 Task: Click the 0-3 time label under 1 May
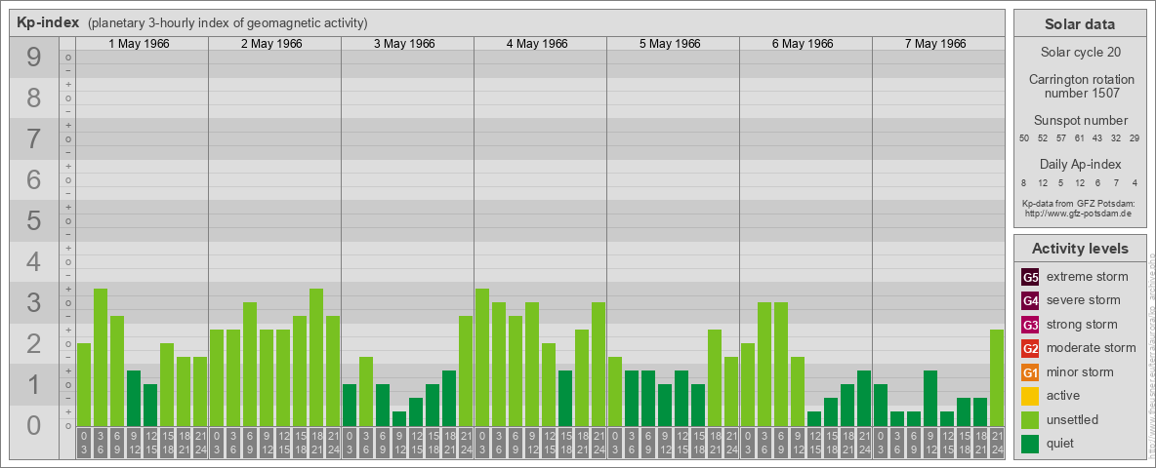click(84, 444)
